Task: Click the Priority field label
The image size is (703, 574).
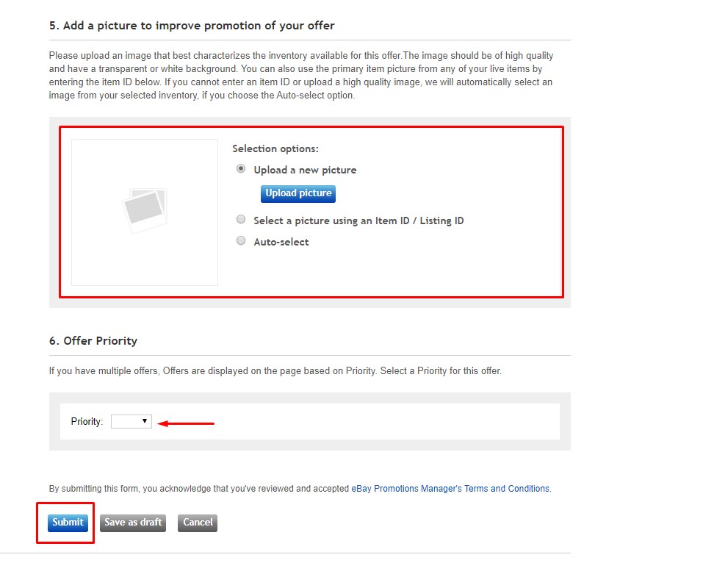Action: (x=87, y=422)
